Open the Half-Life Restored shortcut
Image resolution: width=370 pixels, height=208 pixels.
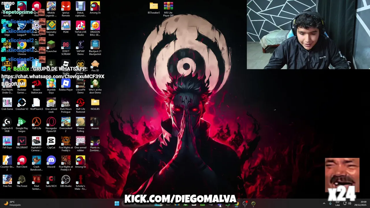pyautogui.click(x=80, y=105)
